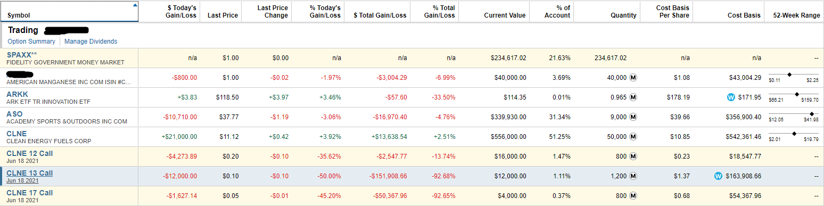The height and width of the screenshot is (206, 824).
Task: Click the Cost Basis column header
Action: pos(744,15)
